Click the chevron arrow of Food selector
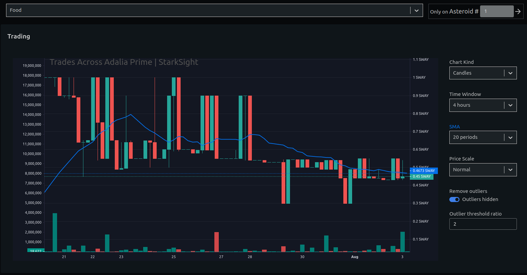The width and height of the screenshot is (527, 275). tap(416, 11)
